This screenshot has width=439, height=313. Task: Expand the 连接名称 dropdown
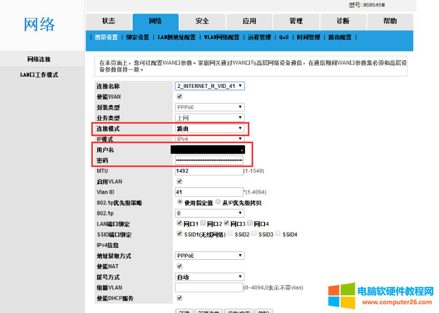click(209, 86)
